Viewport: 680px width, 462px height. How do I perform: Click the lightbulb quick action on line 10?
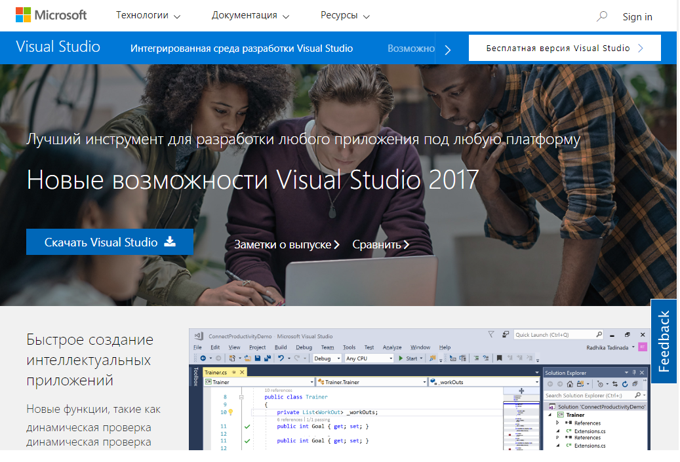click(231, 412)
